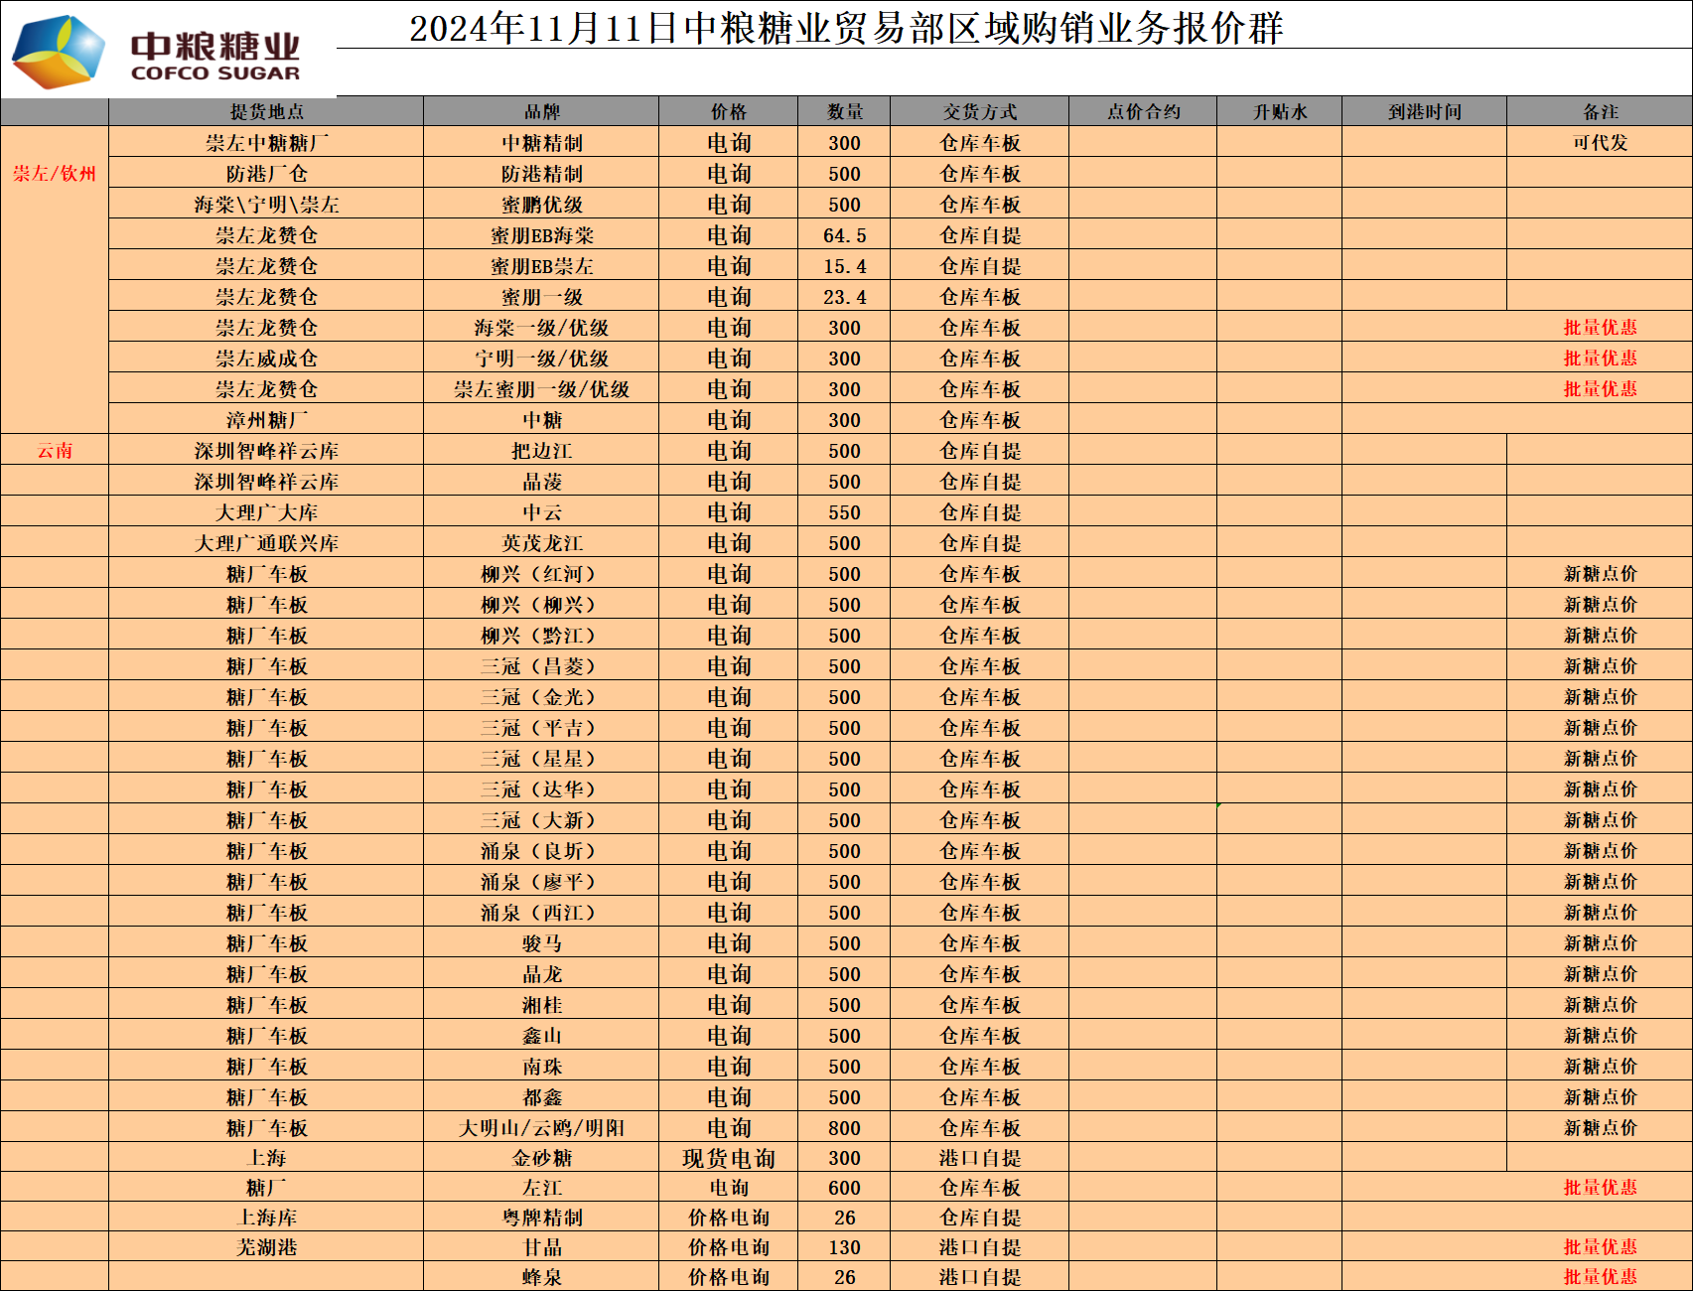Select the 三冠（大新） brand cell
This screenshot has height=1291, width=1693.
tap(541, 820)
